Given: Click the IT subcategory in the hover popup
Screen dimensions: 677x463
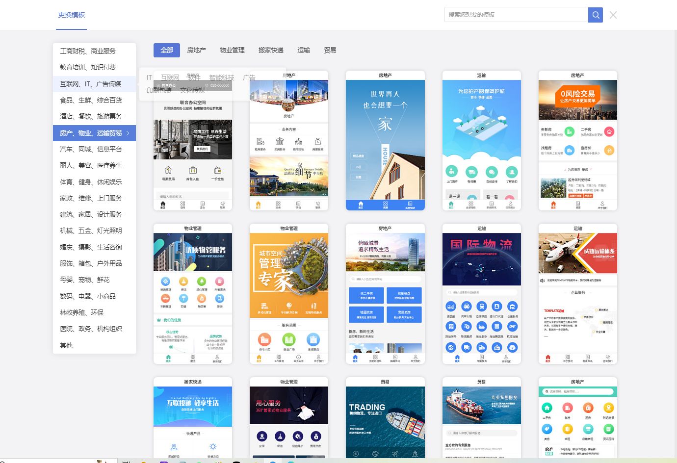Looking at the screenshot, I should pos(149,77).
